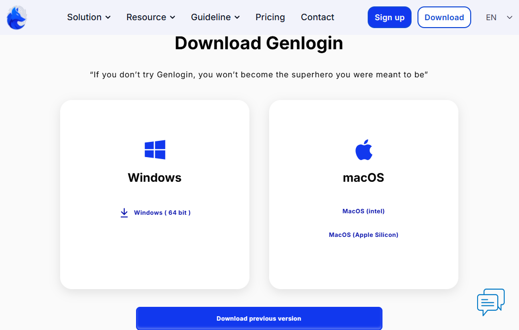
Task: Download Windows ( 64 bit ) version
Action: pos(162,212)
